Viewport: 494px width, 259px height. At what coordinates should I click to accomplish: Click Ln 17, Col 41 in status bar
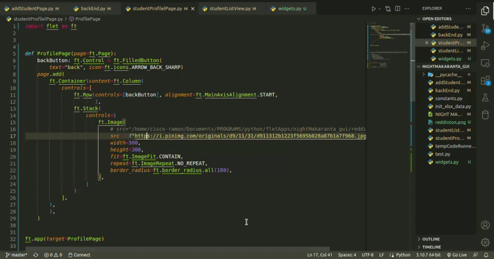point(319,255)
